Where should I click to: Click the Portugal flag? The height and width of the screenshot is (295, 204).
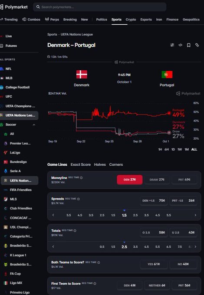coord(167,74)
